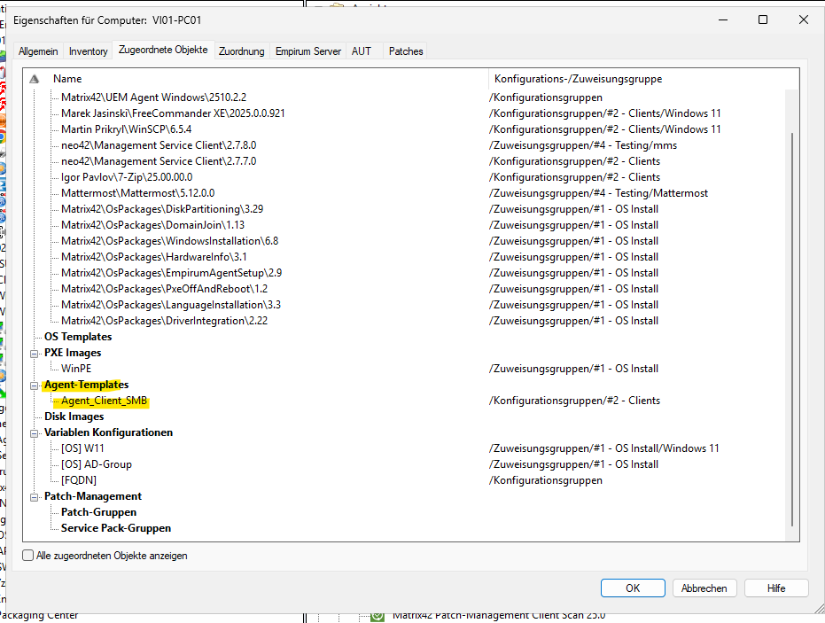Viewport: 825px width, 623px height.
Task: Open the Empirum Server tab
Action: 307,51
